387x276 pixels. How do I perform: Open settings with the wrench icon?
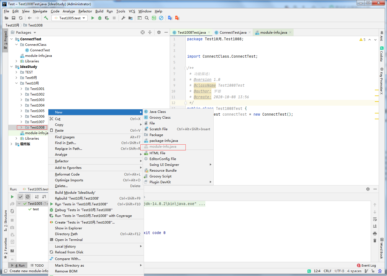[x=123, y=18]
